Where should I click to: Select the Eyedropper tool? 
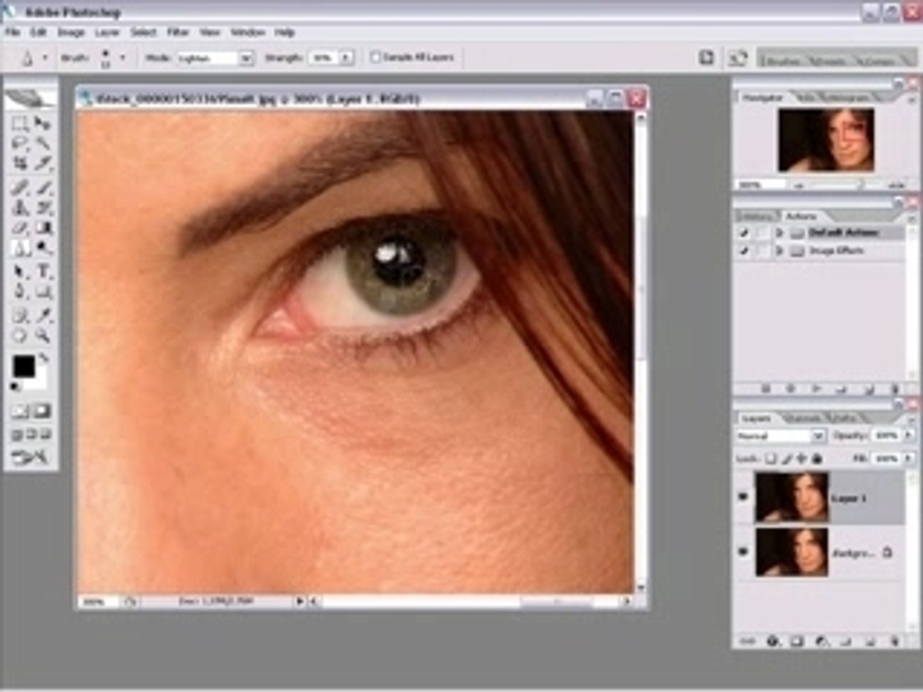43,315
